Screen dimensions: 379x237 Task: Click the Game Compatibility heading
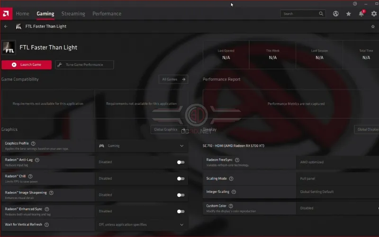tap(20, 79)
